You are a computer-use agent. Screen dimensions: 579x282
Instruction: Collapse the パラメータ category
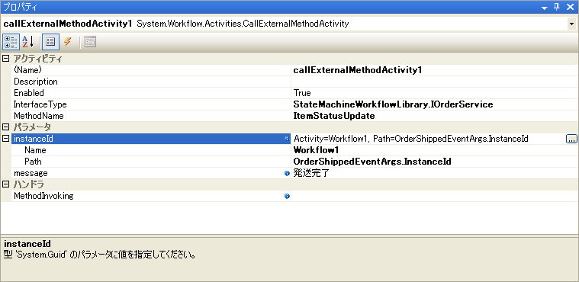click(5, 127)
